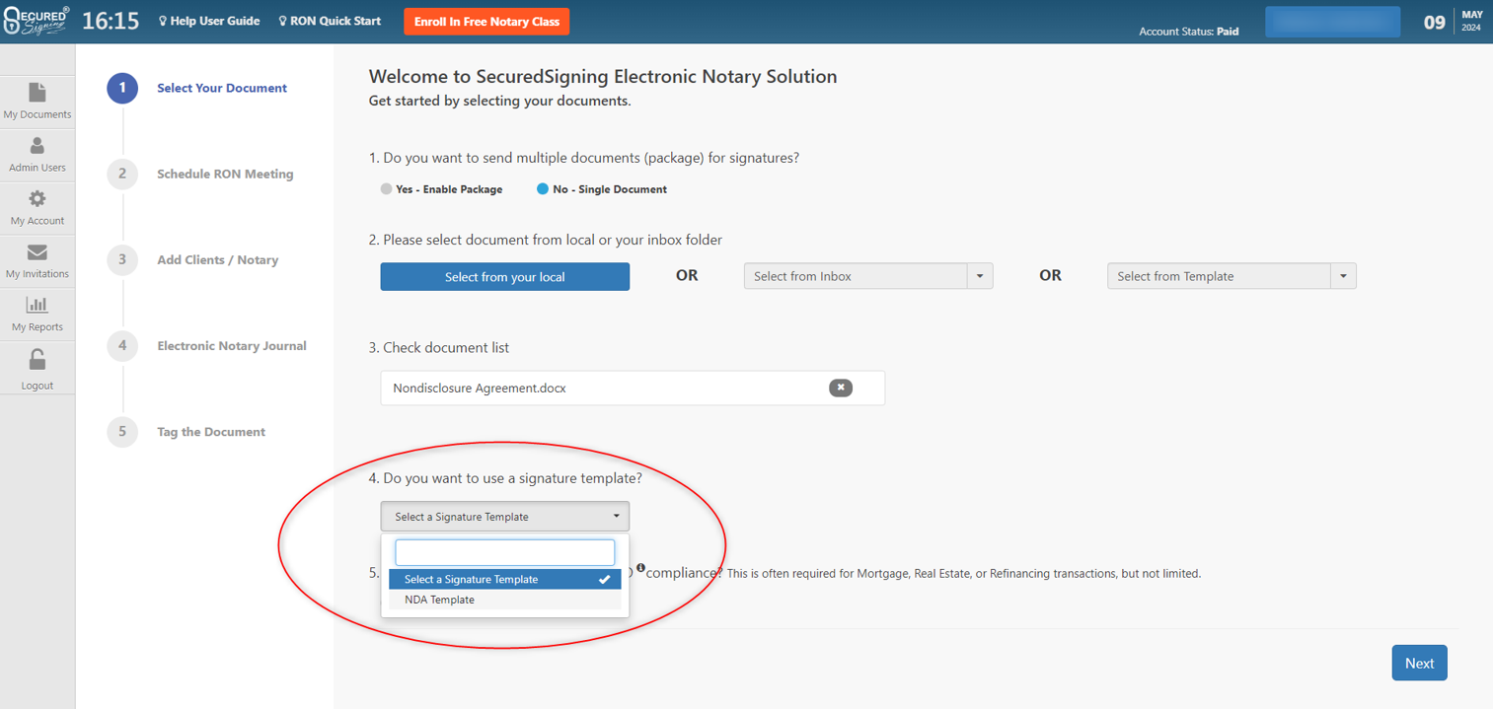Screen dimensions: 1493x709
Task: Open the Help User Guide link
Action: [x=209, y=21]
